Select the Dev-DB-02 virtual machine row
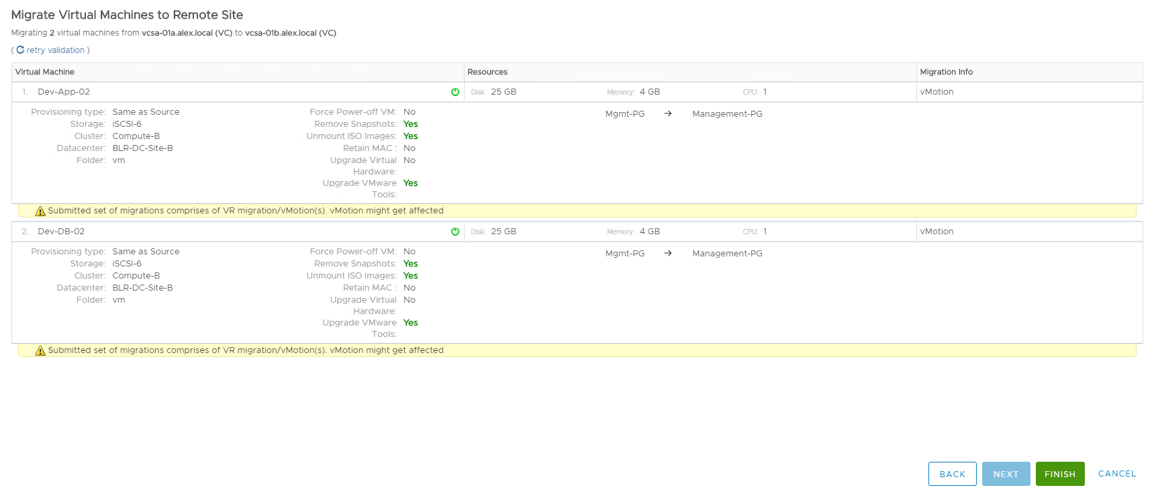The width and height of the screenshot is (1154, 498). click(61, 232)
